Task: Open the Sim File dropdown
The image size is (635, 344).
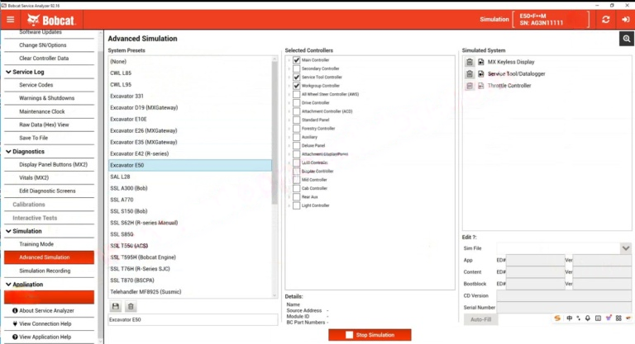Action: 625,247
